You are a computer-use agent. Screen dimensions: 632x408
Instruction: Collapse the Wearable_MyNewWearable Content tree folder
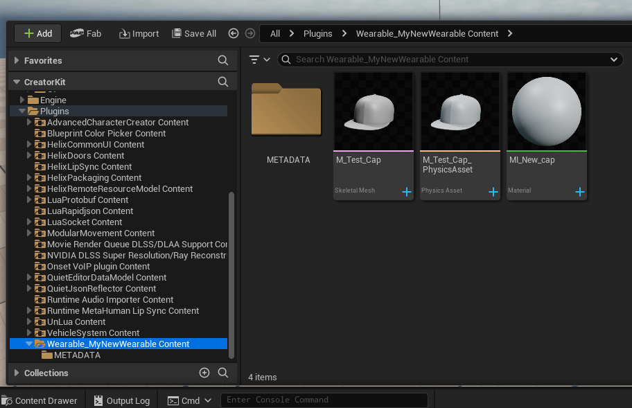tap(29, 344)
